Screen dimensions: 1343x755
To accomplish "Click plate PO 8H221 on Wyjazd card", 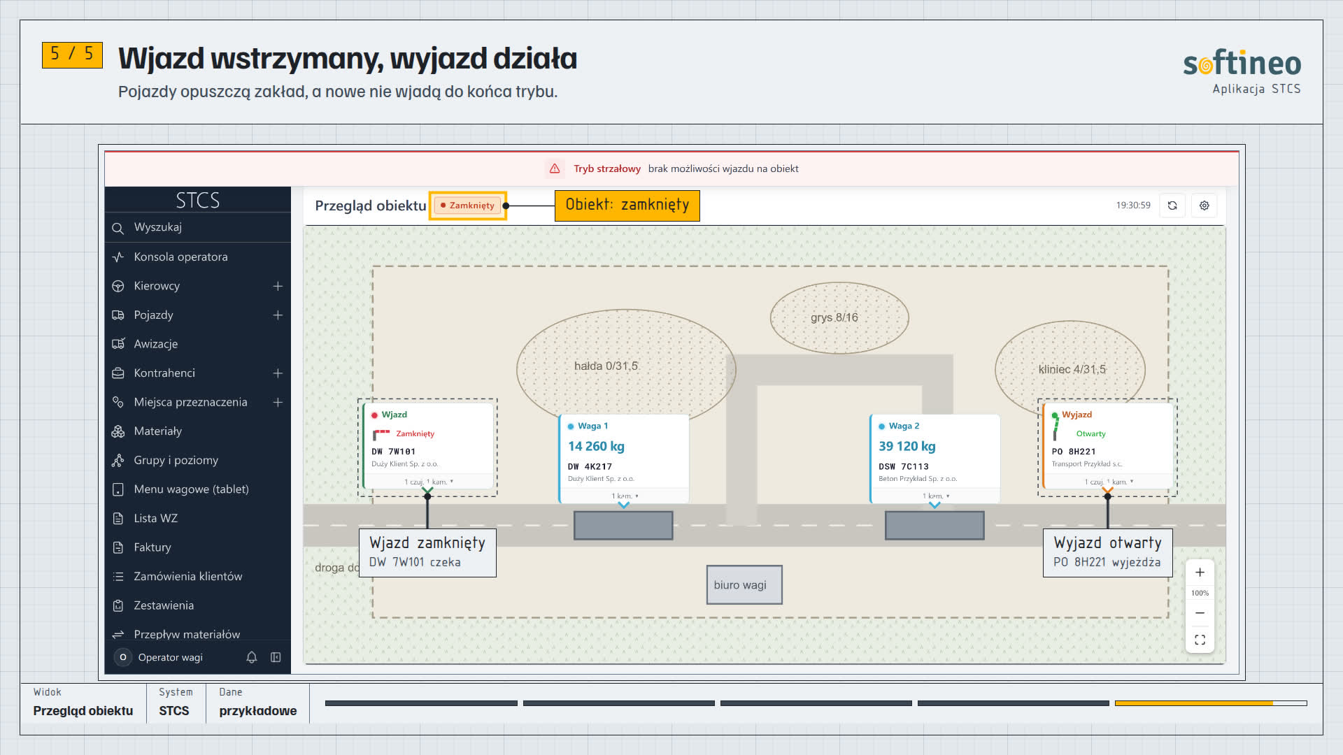I will click(1074, 452).
